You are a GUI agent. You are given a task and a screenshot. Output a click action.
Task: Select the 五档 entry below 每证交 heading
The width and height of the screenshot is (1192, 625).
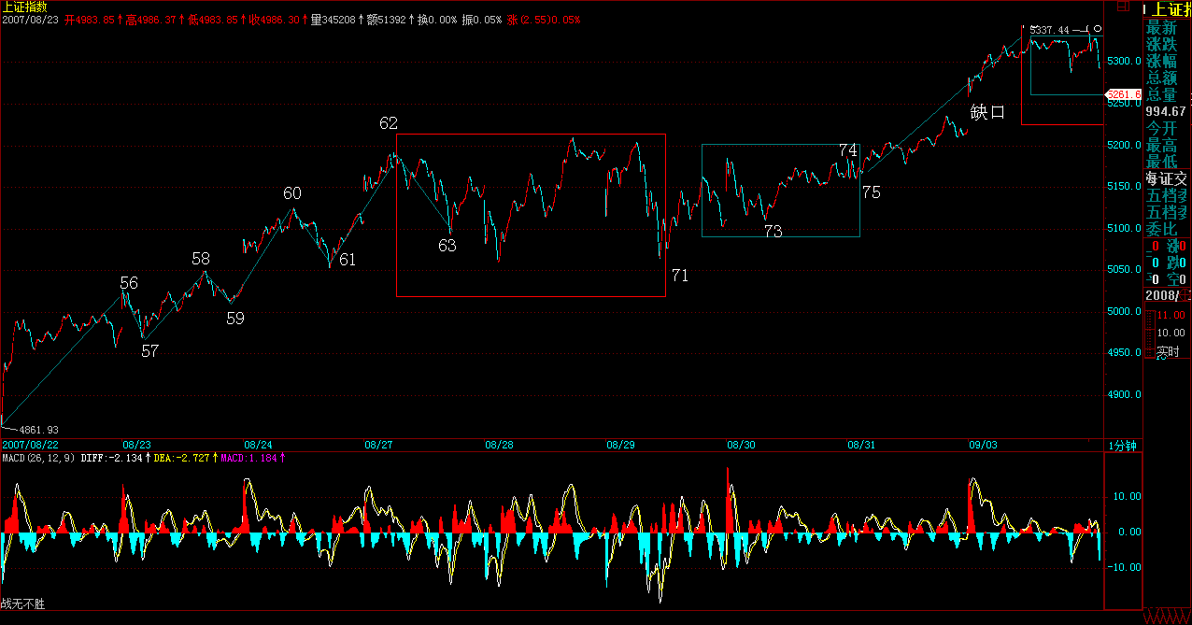[1168, 195]
